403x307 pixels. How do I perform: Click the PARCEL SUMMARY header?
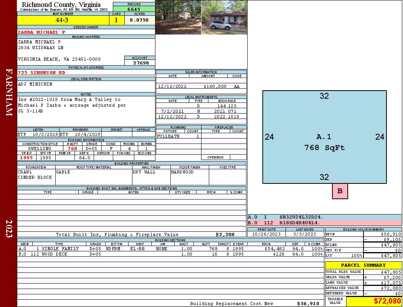point(363,265)
